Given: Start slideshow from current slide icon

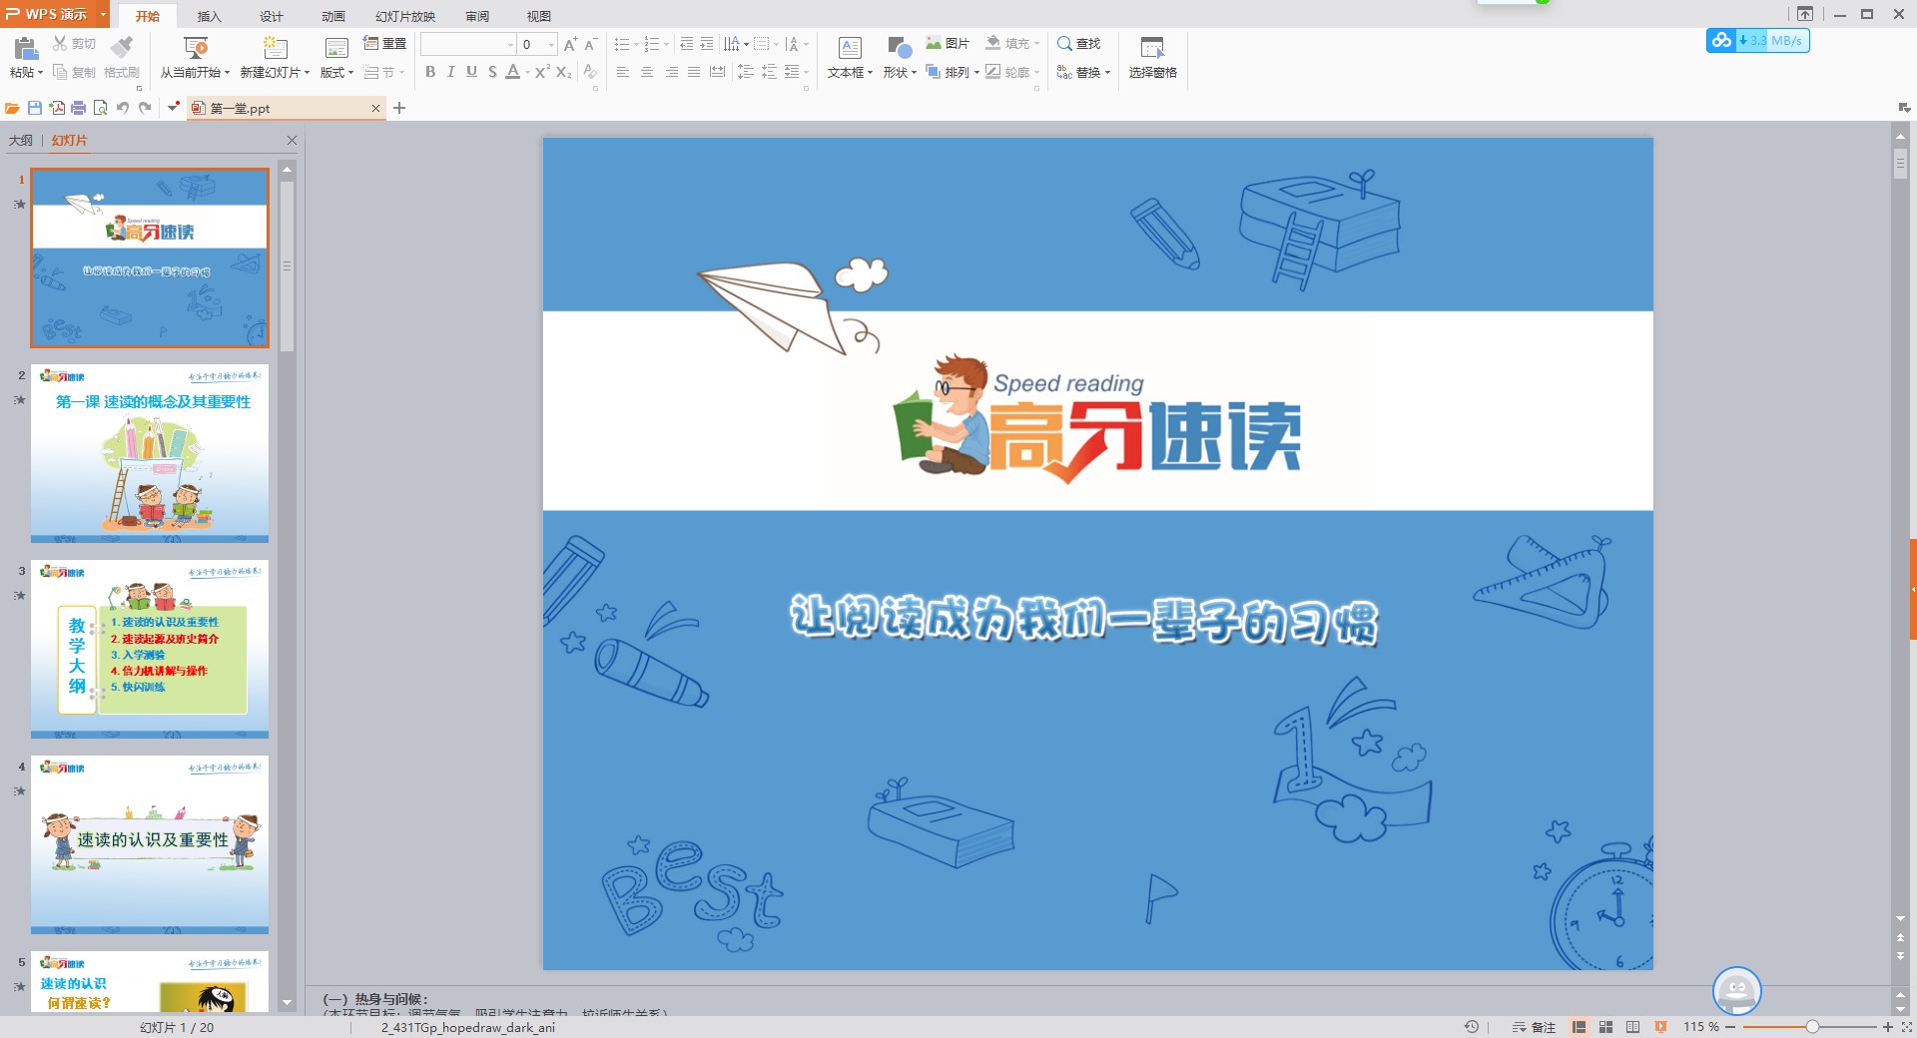Looking at the screenshot, I should (x=196, y=48).
